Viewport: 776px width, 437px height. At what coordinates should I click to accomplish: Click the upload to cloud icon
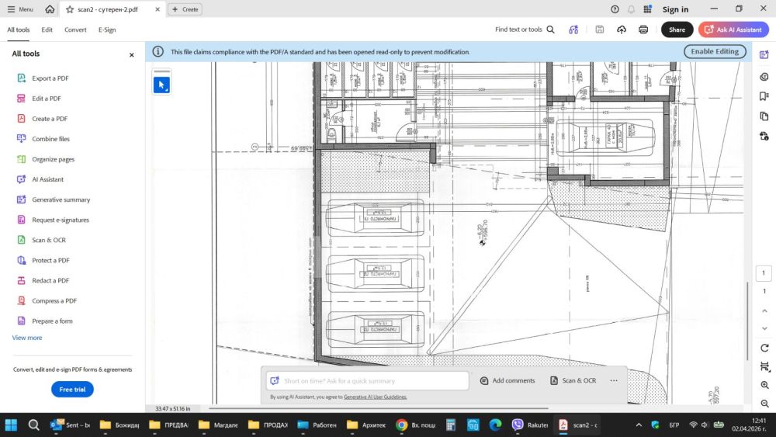(622, 29)
